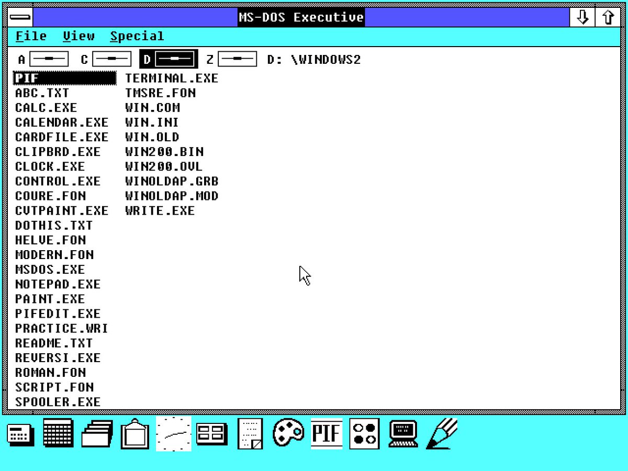Restore the Paint palette icon
Screen dimensions: 628x471
coord(288,433)
